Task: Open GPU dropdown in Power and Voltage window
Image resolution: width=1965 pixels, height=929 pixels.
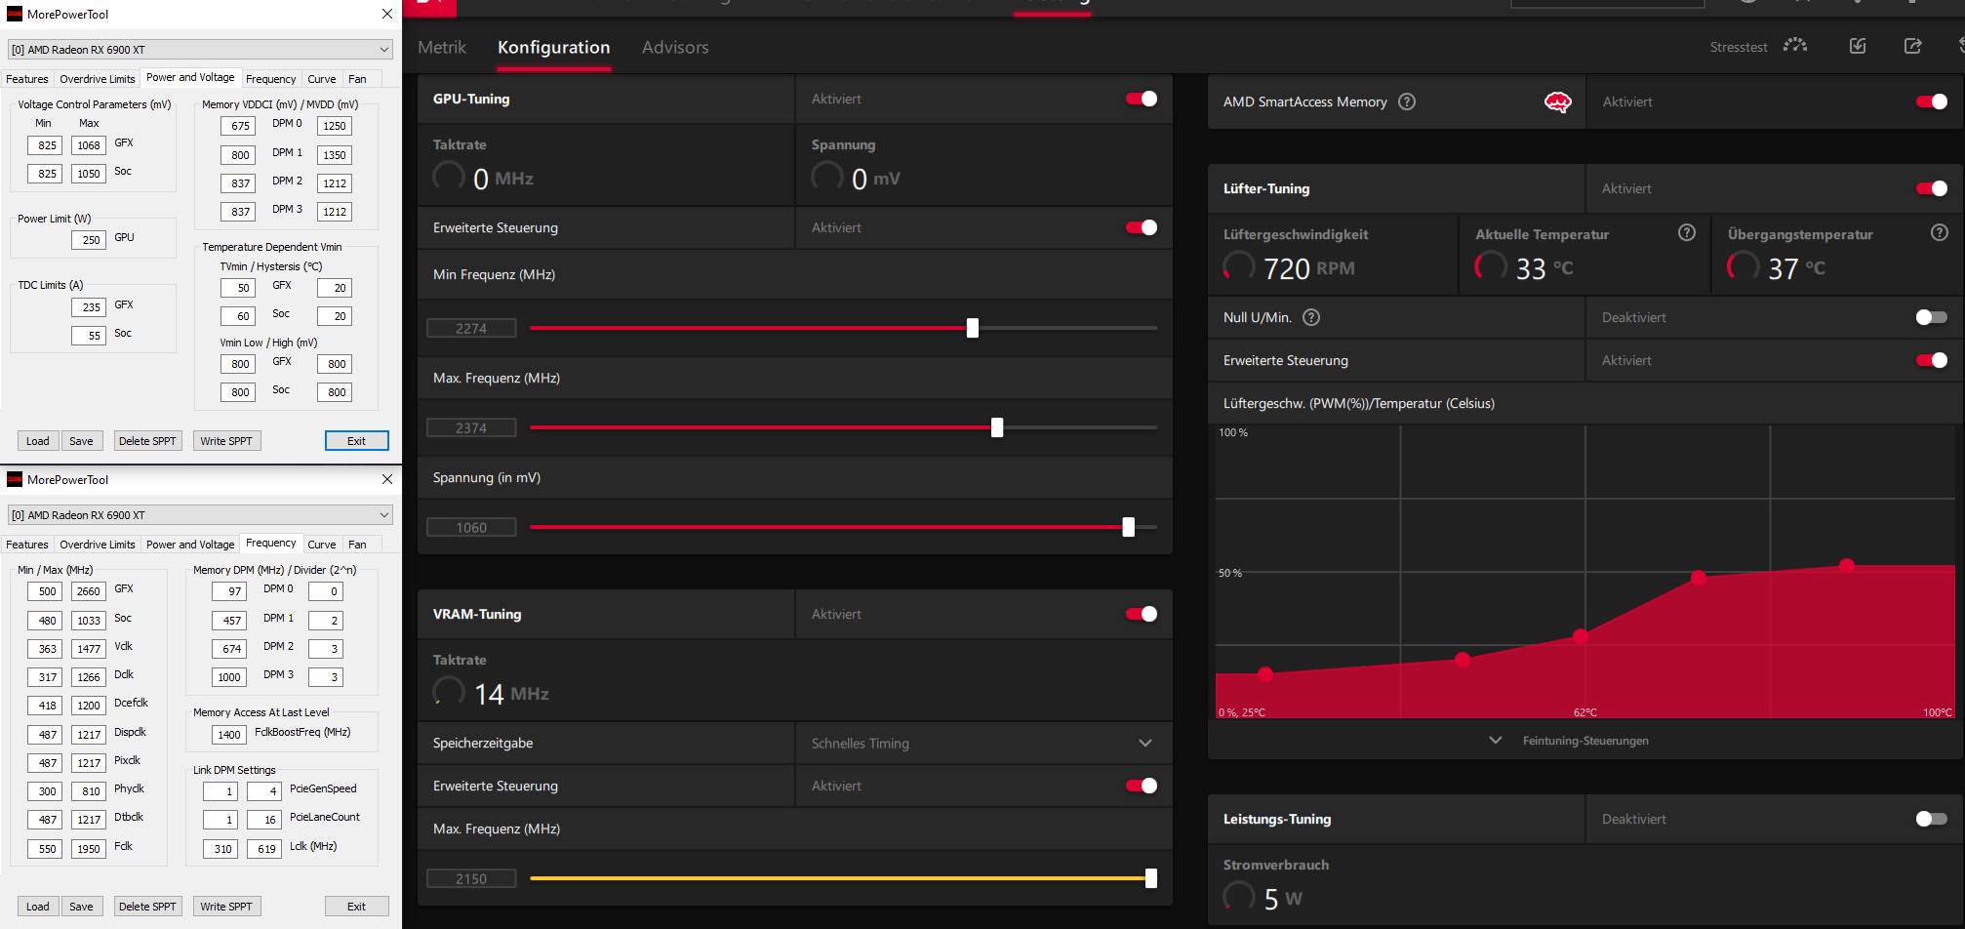Action: (x=200, y=49)
